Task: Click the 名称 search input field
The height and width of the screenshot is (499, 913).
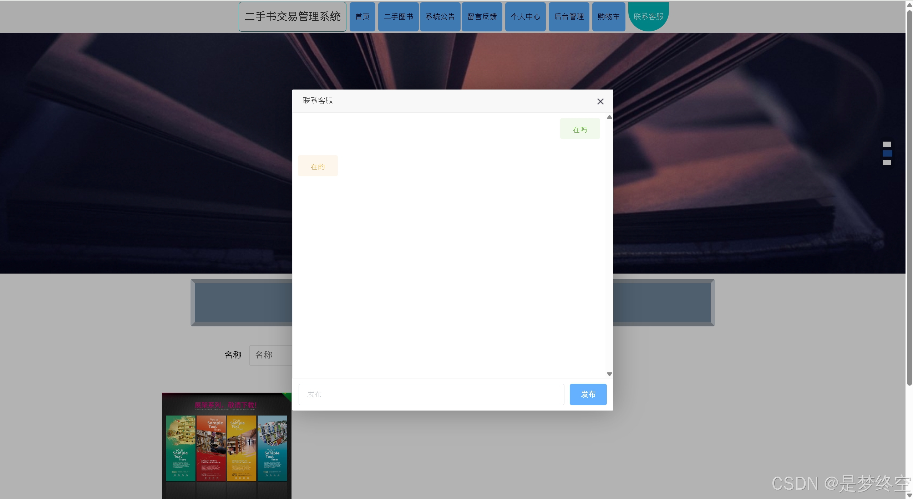Action: [270, 355]
